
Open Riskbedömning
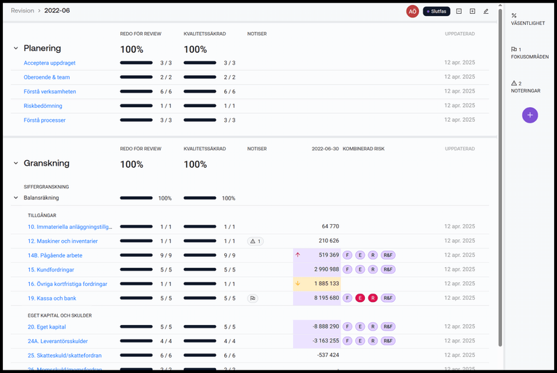(x=42, y=106)
